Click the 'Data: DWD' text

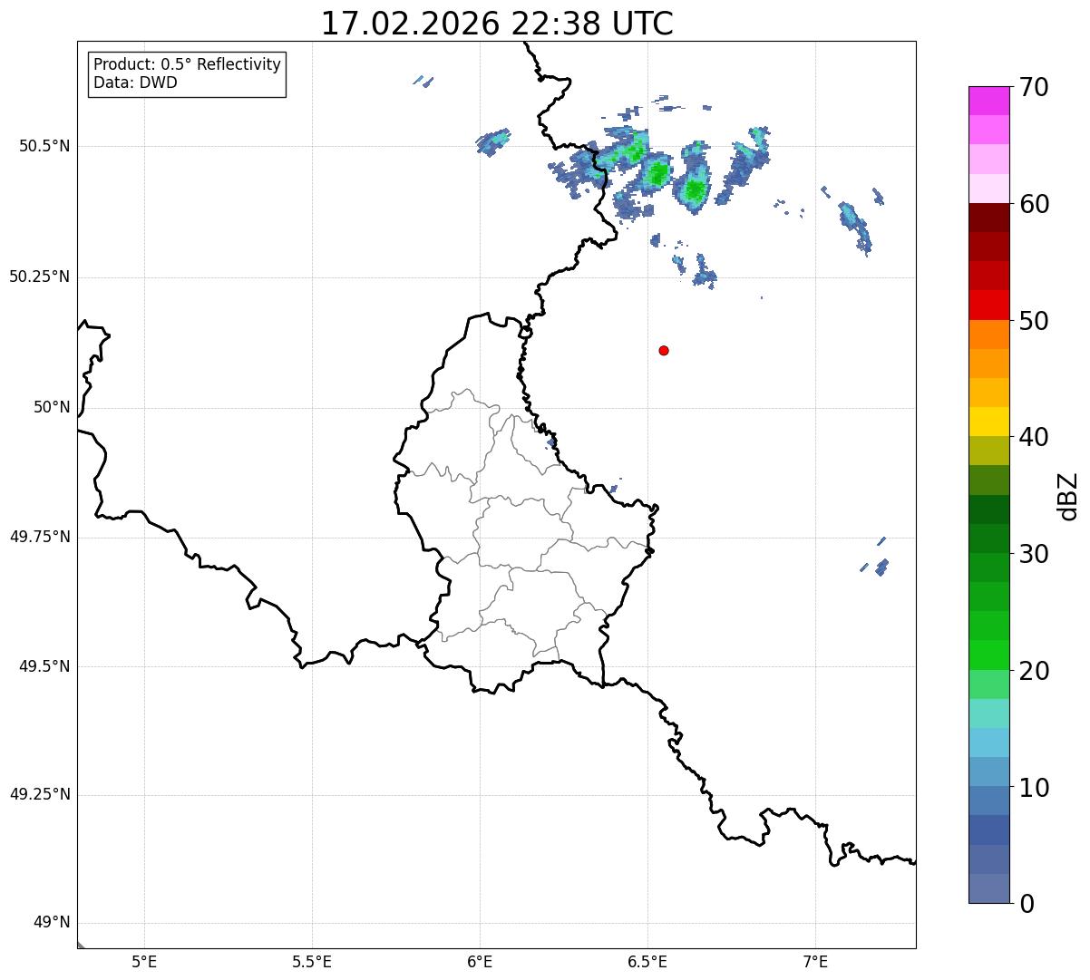135,83
